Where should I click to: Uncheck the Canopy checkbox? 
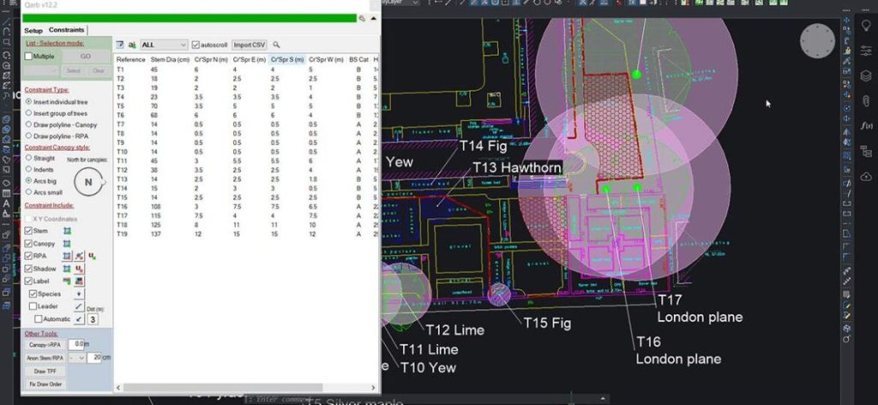(28, 244)
